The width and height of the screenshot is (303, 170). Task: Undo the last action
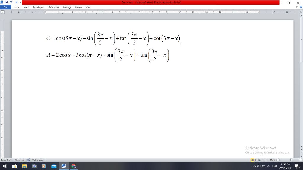(11, 2)
